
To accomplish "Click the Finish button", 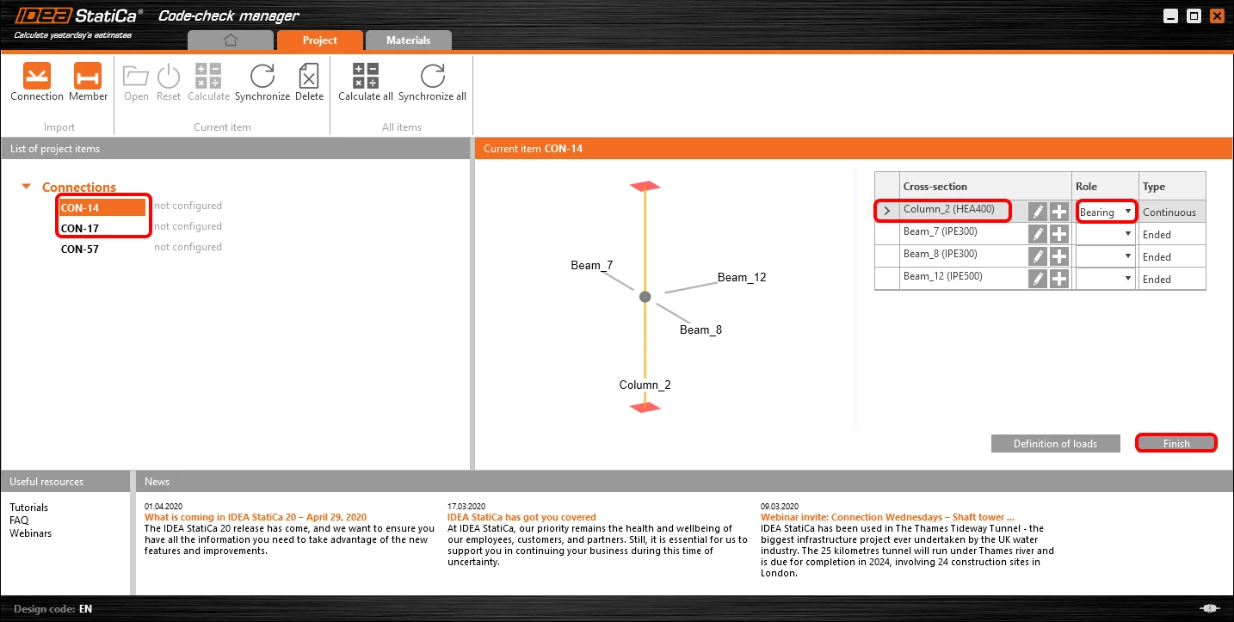I will (1176, 444).
